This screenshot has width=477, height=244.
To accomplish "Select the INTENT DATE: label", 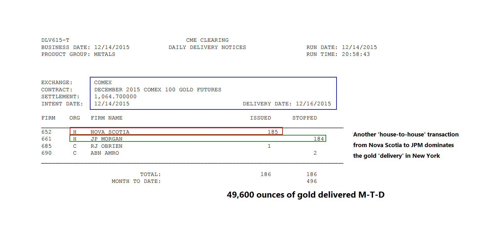I will pyautogui.click(x=62, y=104).
